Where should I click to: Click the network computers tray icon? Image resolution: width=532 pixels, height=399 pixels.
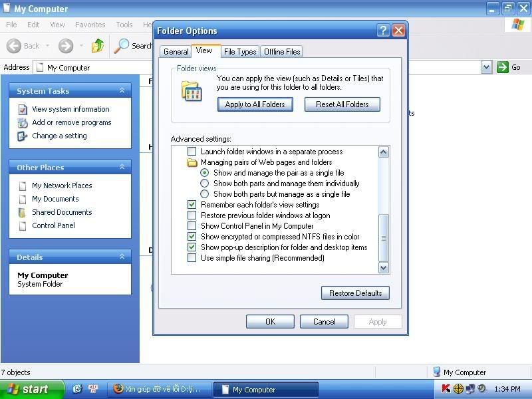[470, 388]
